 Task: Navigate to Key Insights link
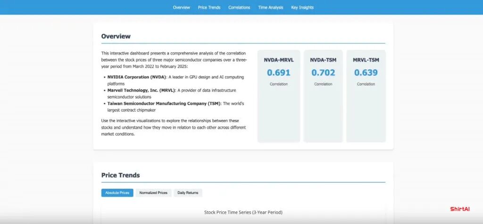(302, 8)
